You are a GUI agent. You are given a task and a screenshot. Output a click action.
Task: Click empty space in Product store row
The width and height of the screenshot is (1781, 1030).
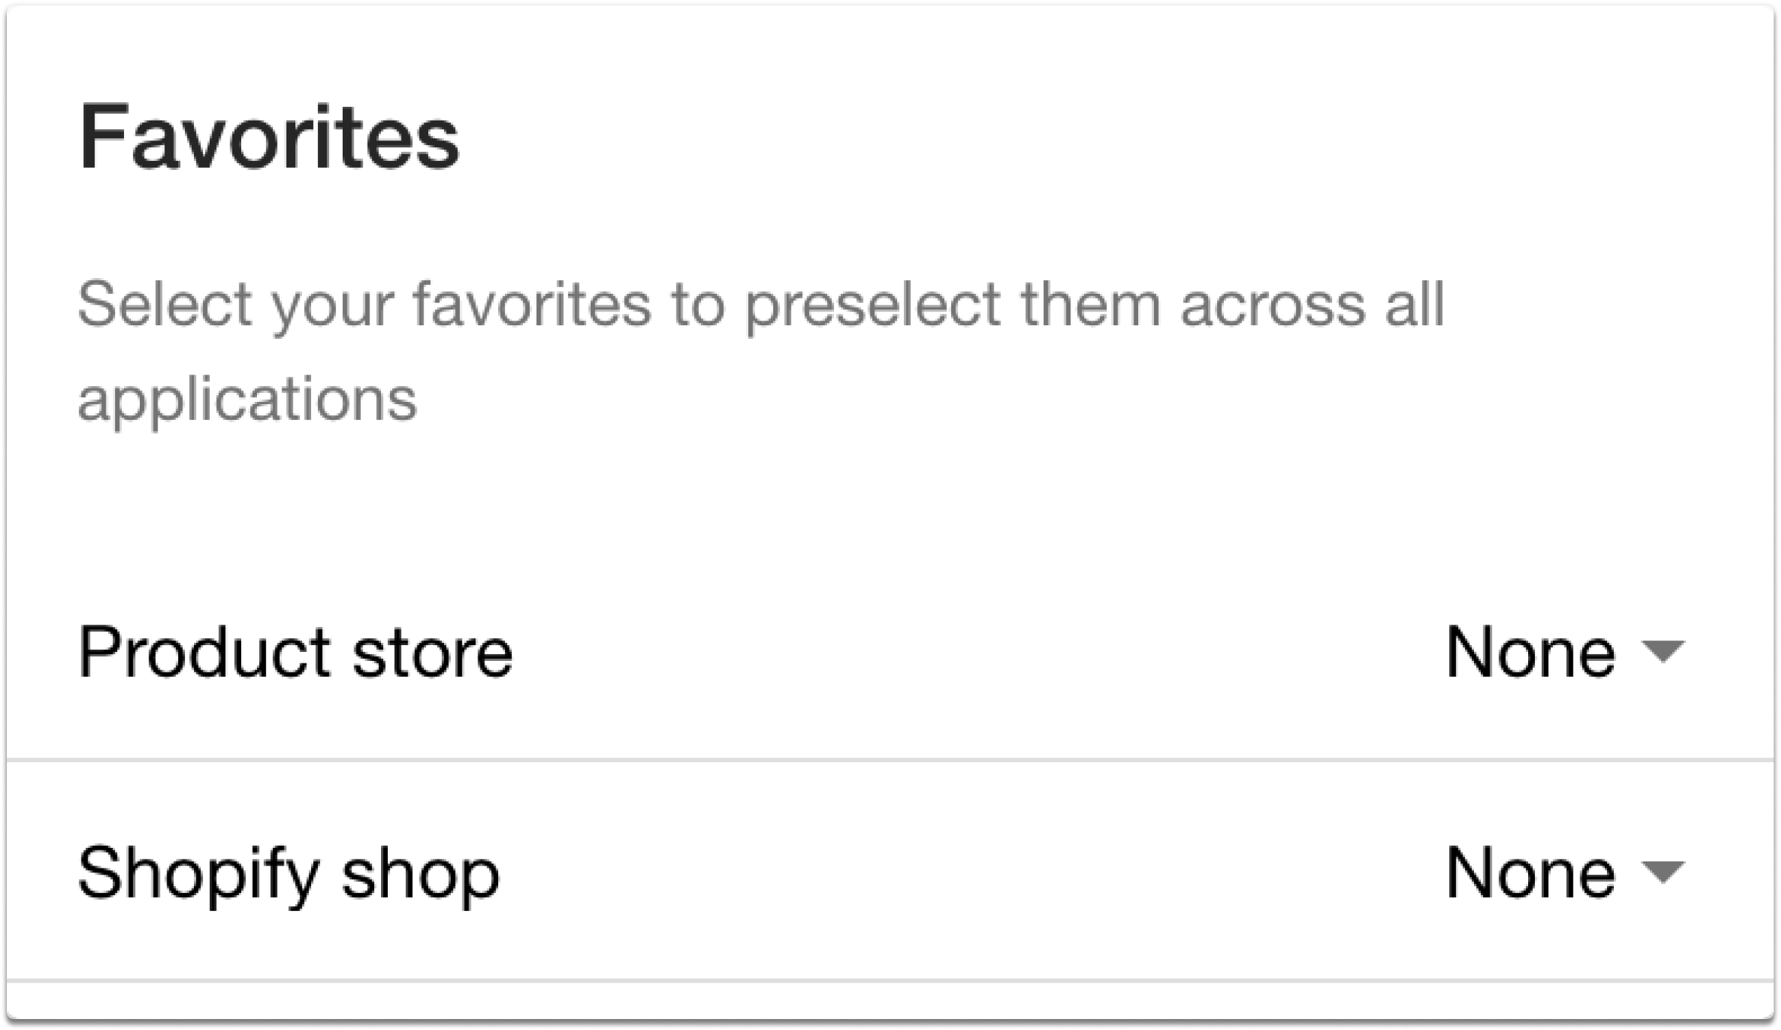[975, 653]
